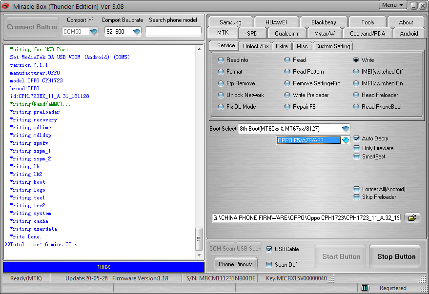Screen dimensions: 429x294
Task: Select the Read PhoneBook radio option
Action: [x=356, y=107]
